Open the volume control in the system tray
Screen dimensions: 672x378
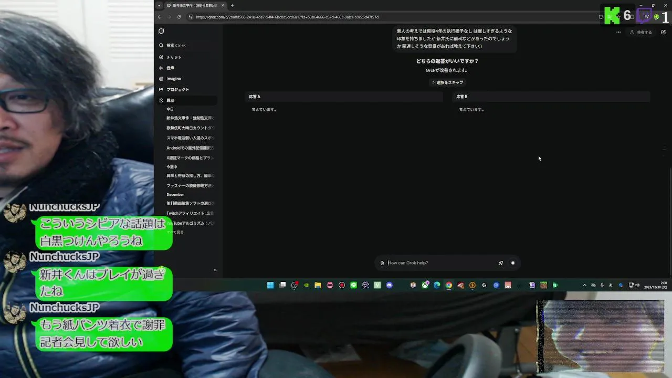pyautogui.click(x=637, y=285)
